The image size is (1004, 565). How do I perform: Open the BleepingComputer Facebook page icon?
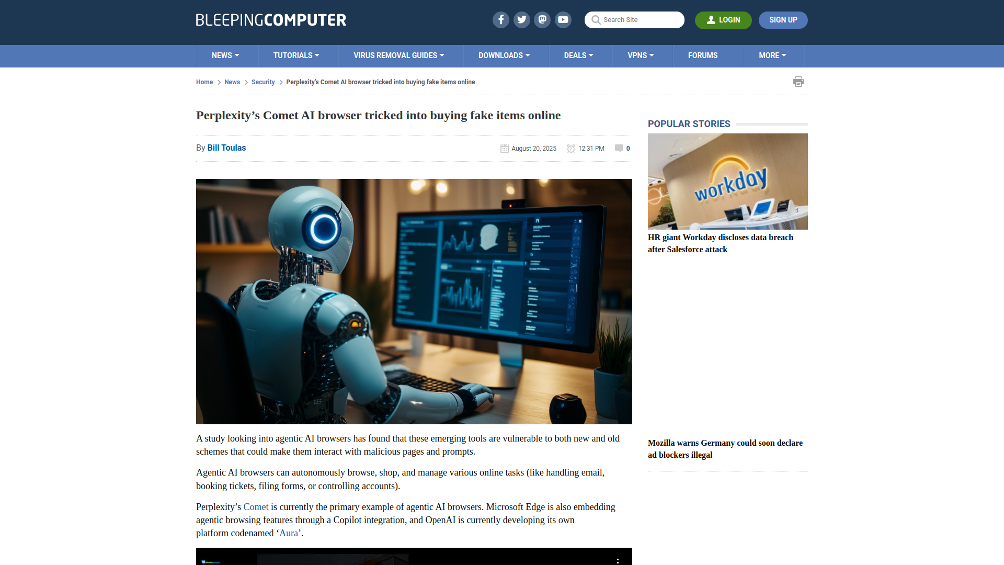(x=500, y=20)
